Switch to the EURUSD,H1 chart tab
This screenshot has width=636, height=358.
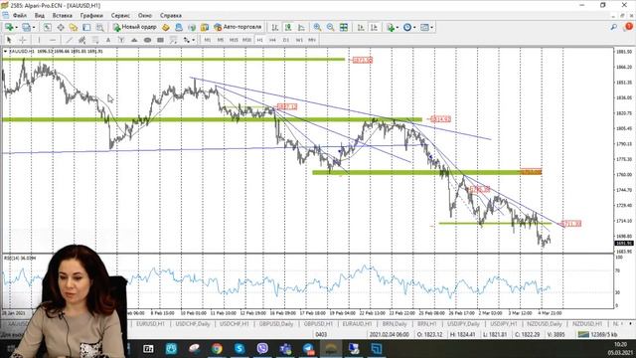150,324
